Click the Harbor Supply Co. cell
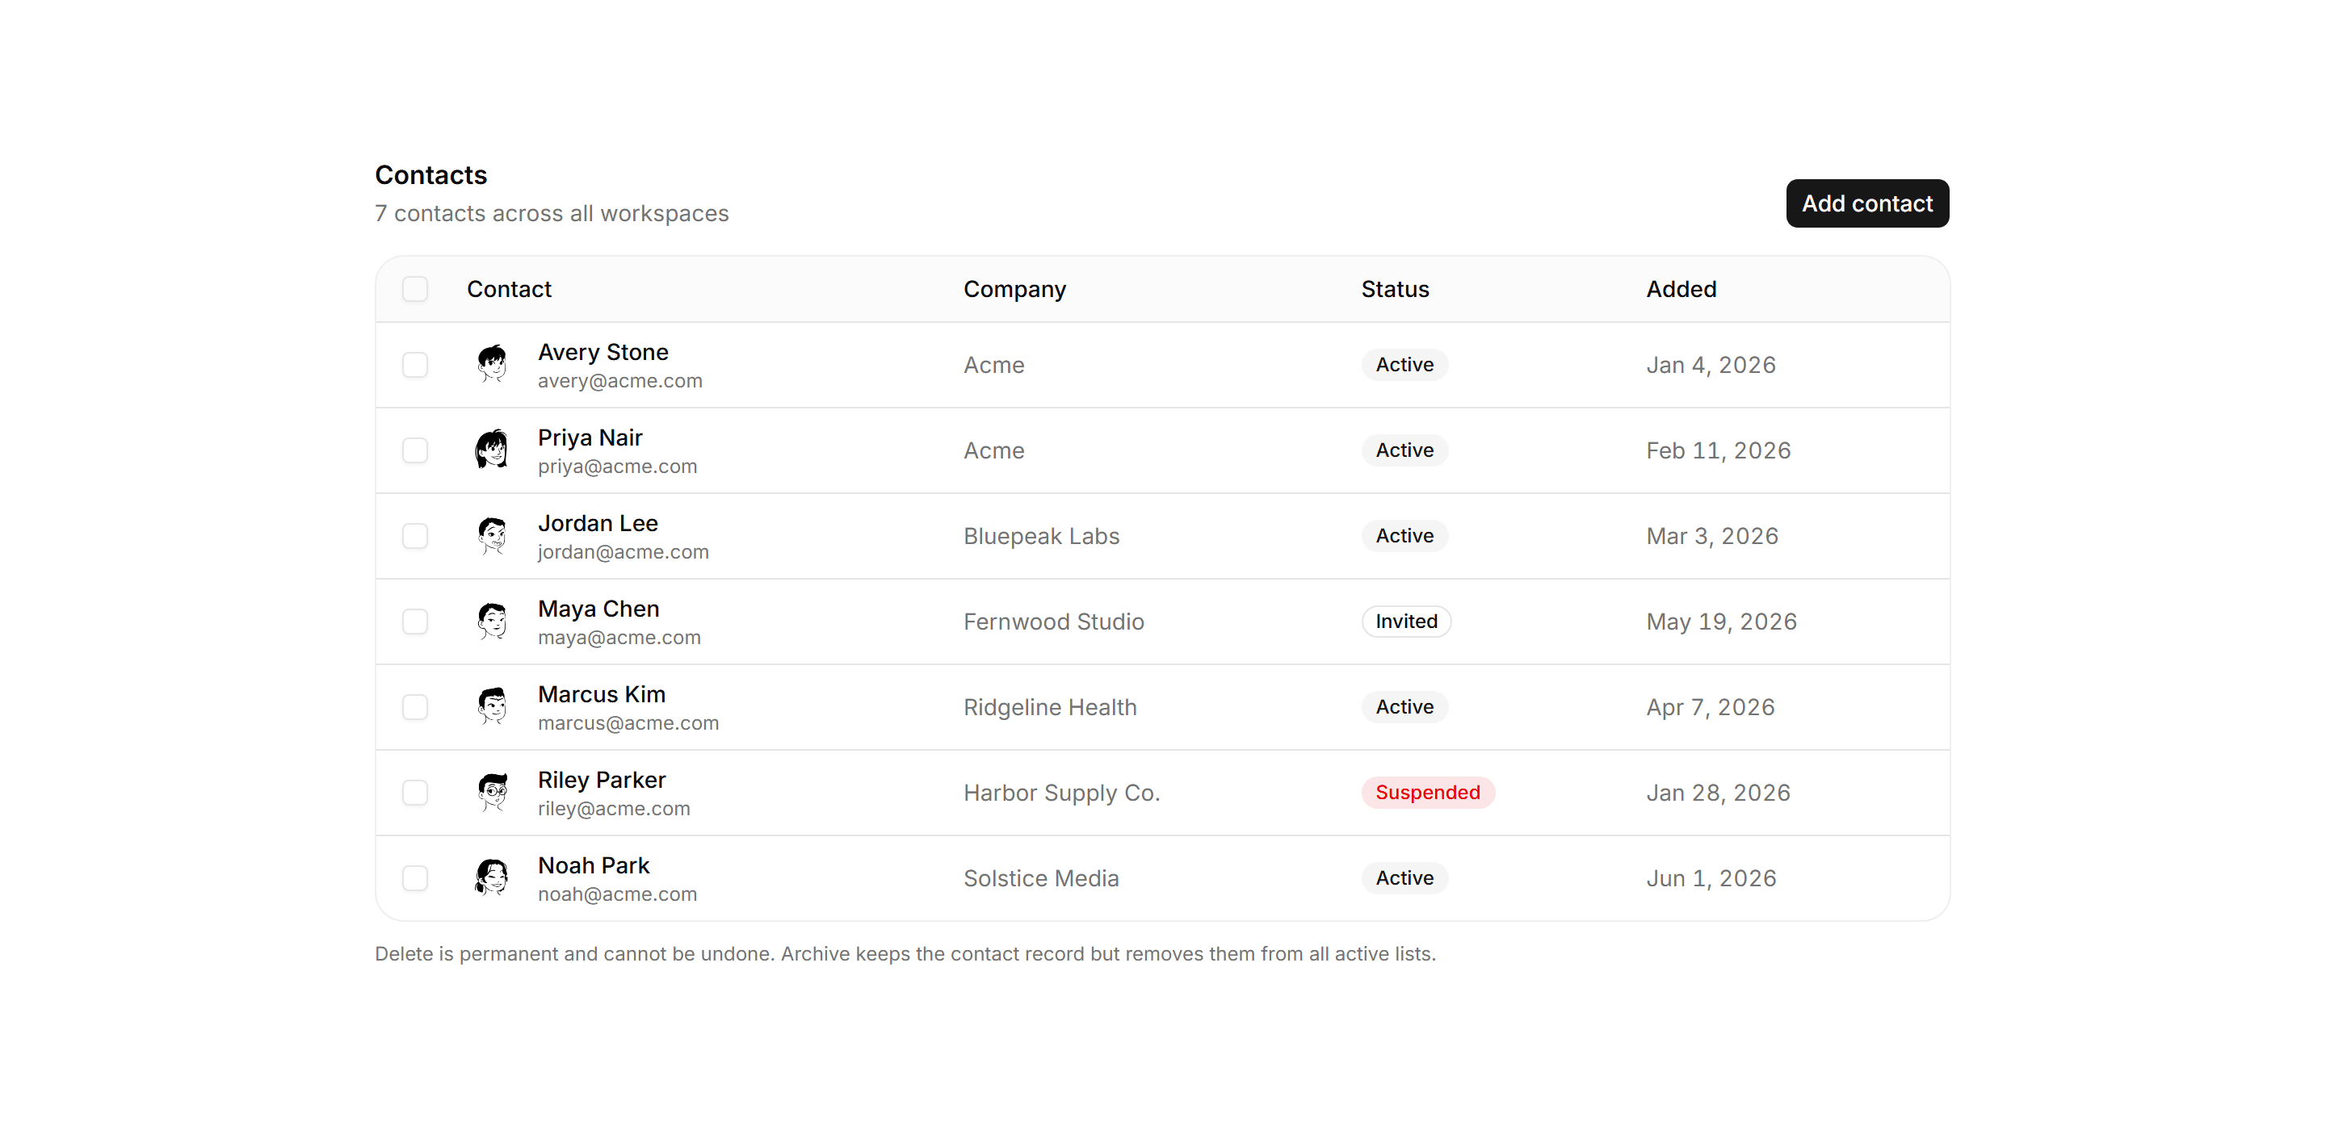This screenshot has height=1122, width=2326. pyautogui.click(x=1062, y=793)
